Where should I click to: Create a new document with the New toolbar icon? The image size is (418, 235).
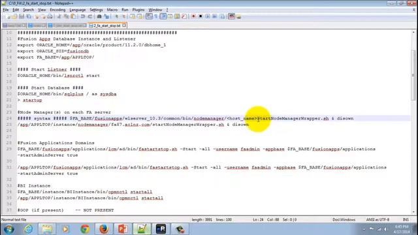8,16
